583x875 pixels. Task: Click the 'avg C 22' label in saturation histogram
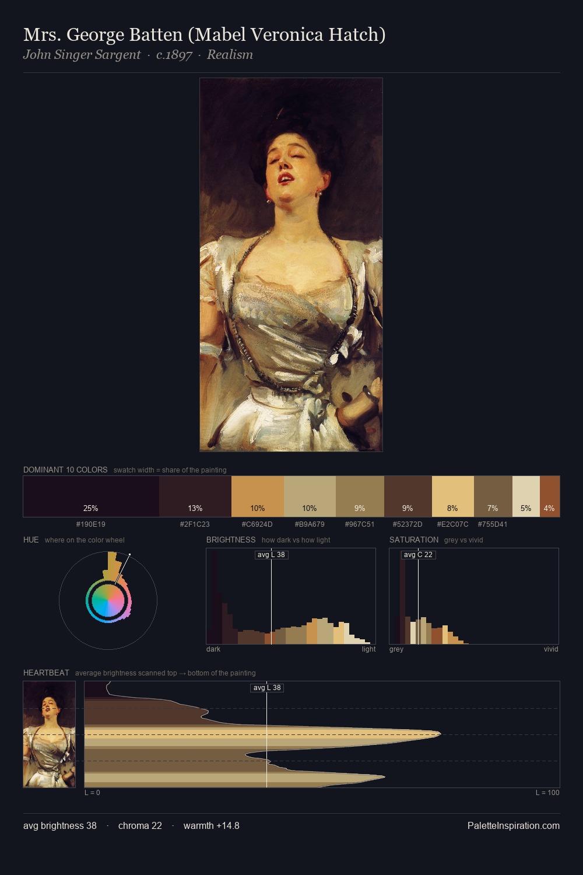click(418, 555)
